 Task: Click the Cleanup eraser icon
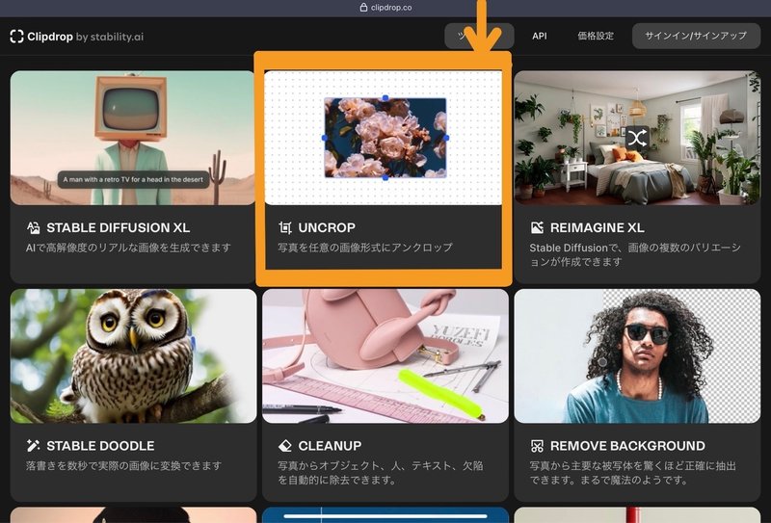click(285, 446)
